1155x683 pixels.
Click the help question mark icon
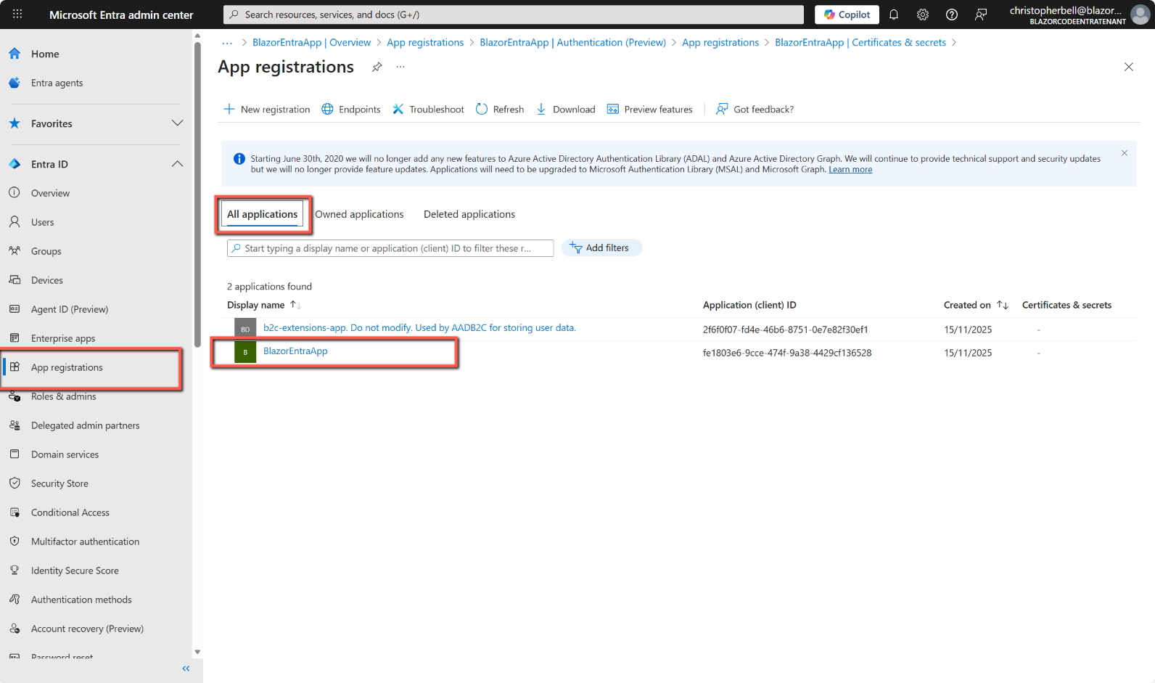[952, 15]
